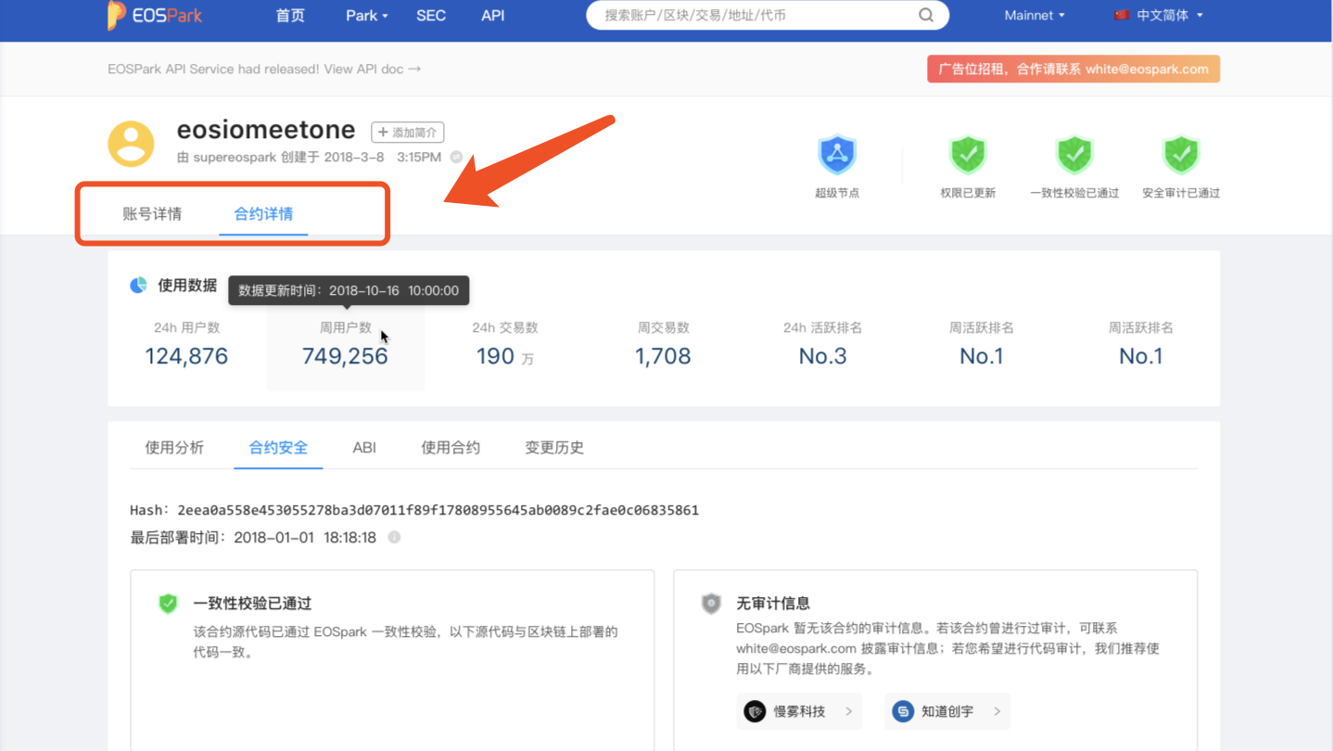Screen dimensions: 1333x751
Task: Click the small icon after creation time
Action: coord(456,157)
